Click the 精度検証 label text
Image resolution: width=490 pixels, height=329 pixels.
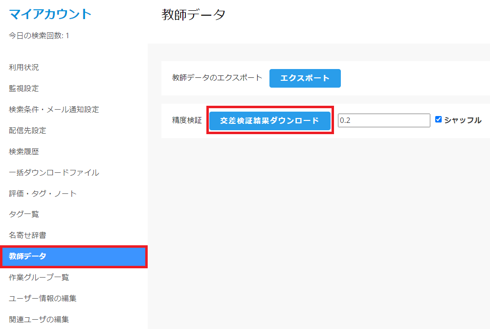tap(187, 120)
